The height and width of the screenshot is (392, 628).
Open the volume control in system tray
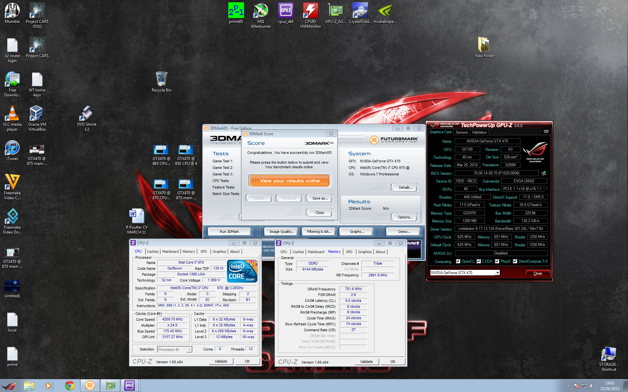592,386
